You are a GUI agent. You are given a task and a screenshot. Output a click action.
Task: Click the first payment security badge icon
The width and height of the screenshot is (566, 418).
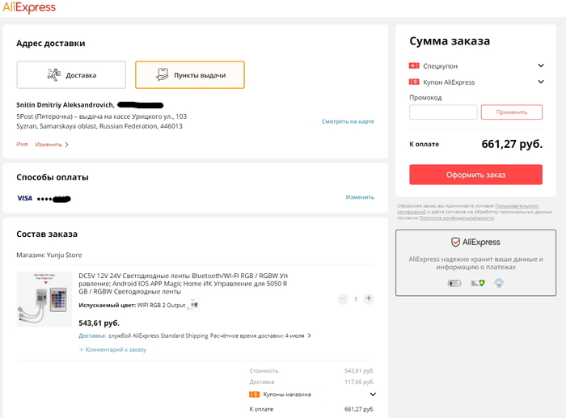[454, 283]
